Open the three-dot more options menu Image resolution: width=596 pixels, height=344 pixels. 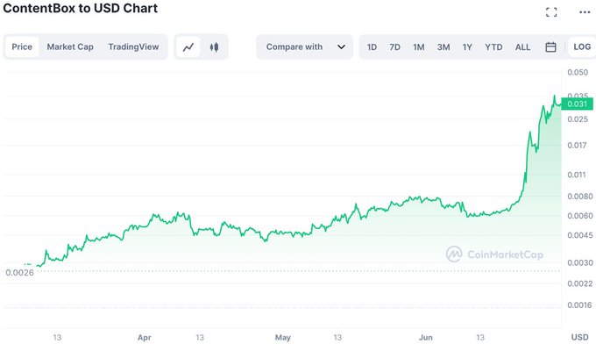pos(585,12)
